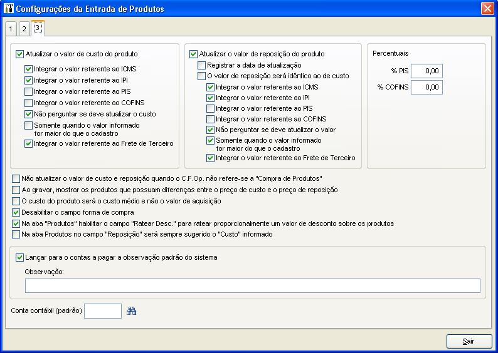Click the binoculars search icon next to Conta contábil

coord(131,311)
